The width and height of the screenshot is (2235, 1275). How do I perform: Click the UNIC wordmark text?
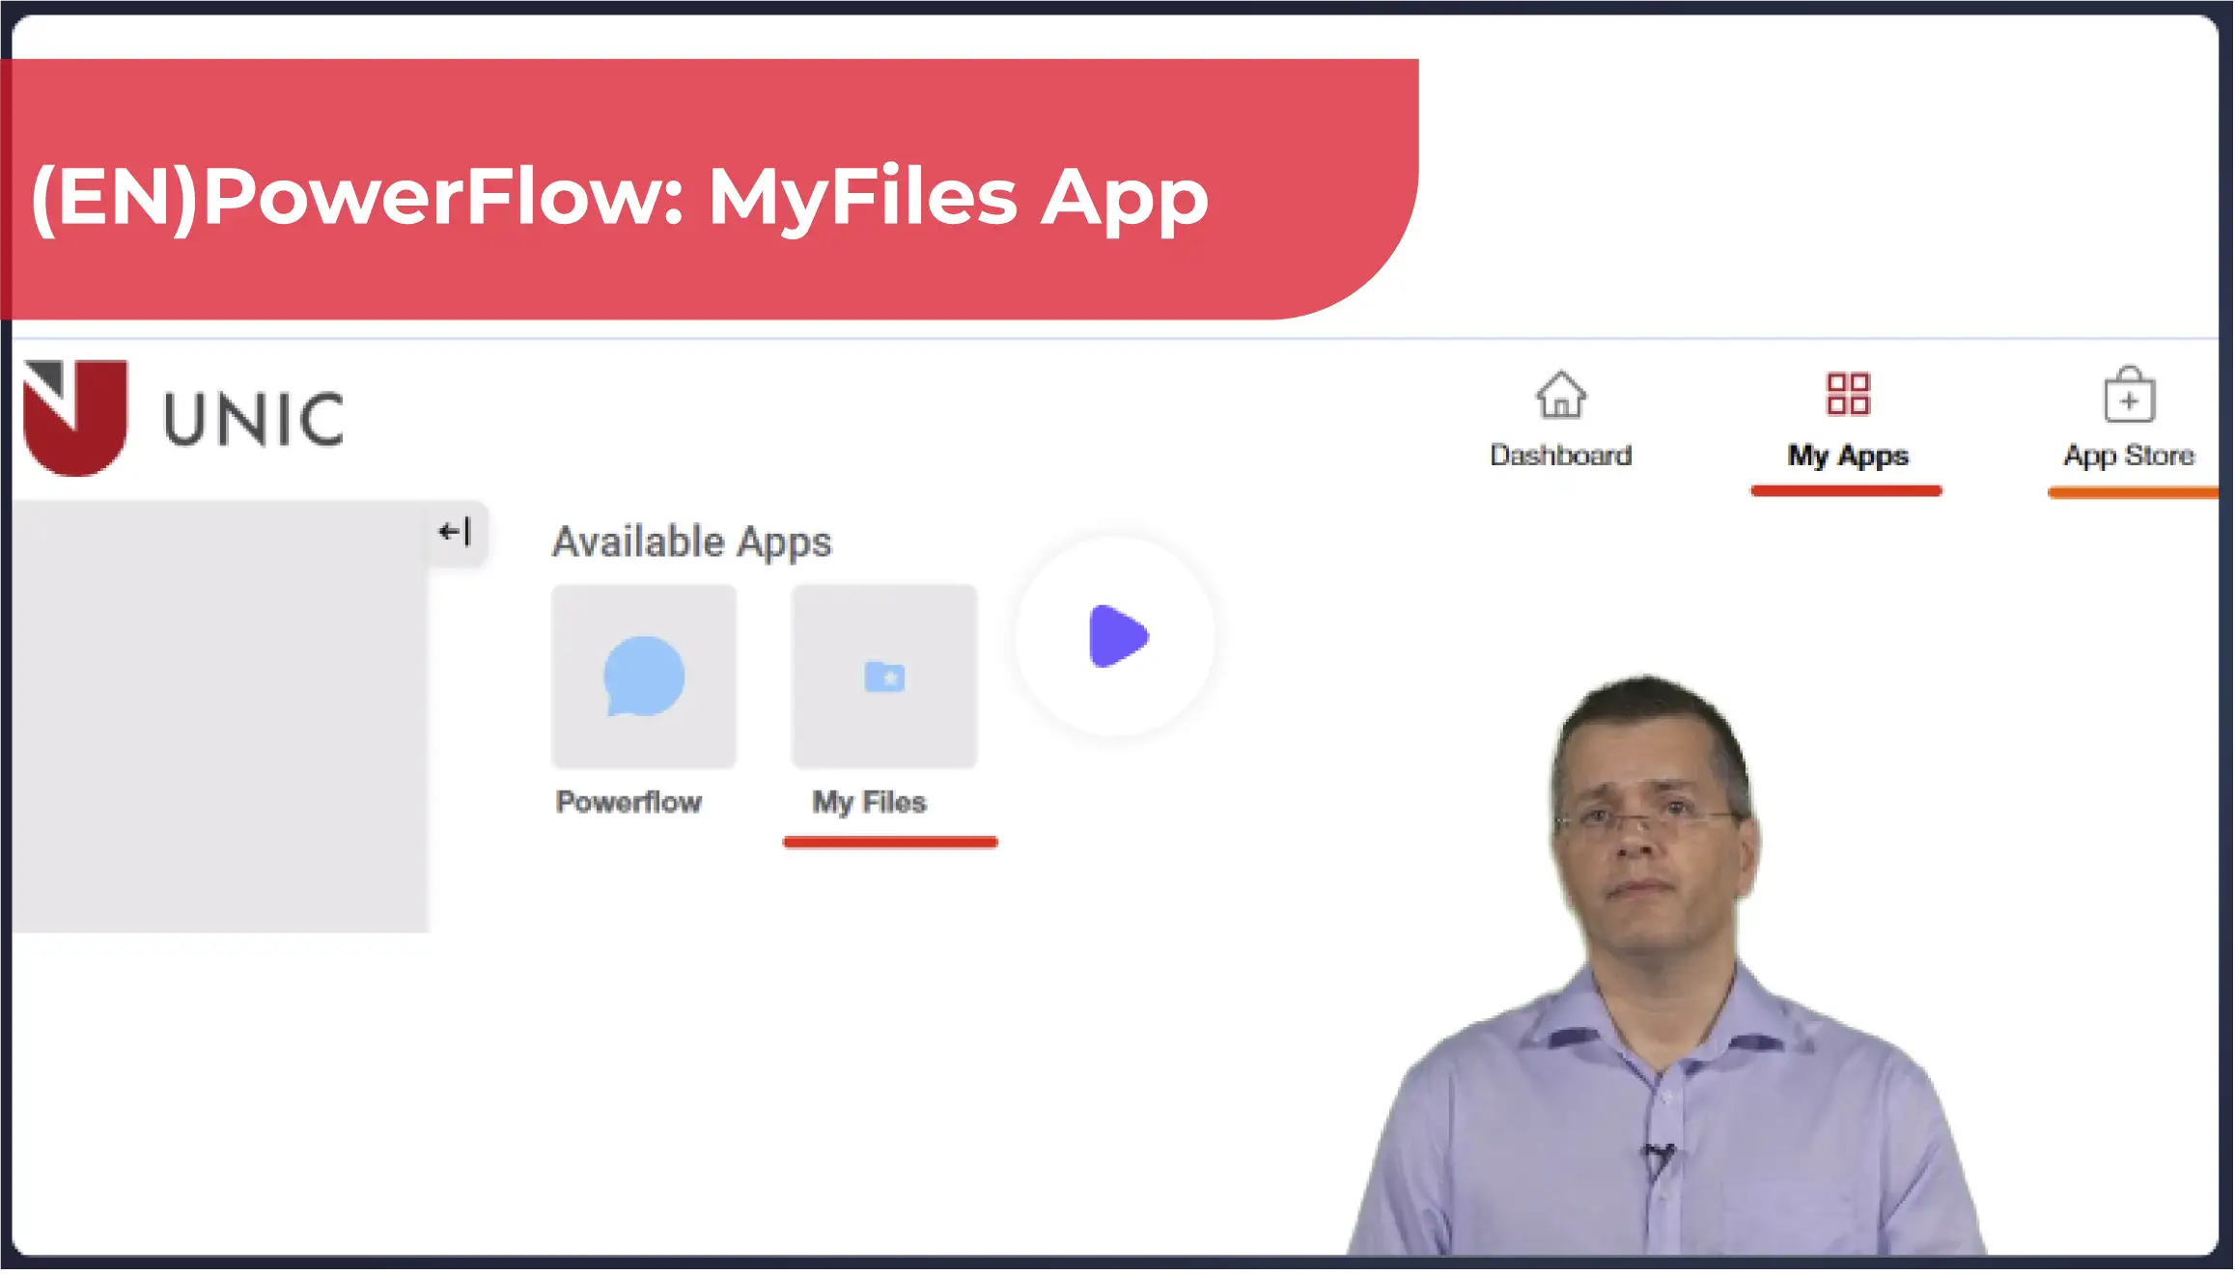[254, 420]
